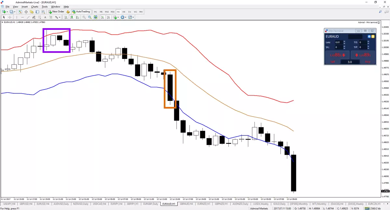Switch timeframe to W1
This screenshot has height=210, width=390.
click(x=135, y=12)
